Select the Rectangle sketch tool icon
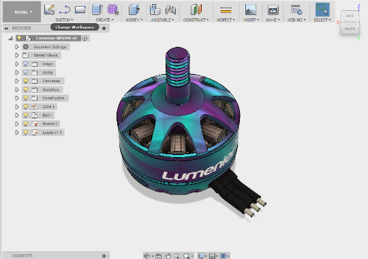Screen dimensions: 368x259 80,10
